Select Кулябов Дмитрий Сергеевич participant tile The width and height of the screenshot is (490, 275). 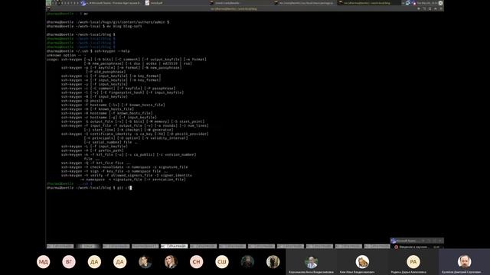464,262
